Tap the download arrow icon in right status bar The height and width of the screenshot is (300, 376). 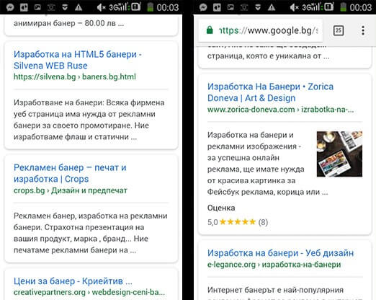258,7
